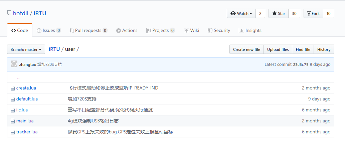Click the zhangtao avatar image

pos(14,64)
